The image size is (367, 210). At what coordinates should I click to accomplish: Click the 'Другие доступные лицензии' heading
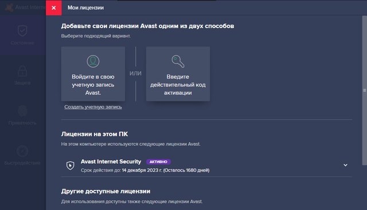pyautogui.click(x=106, y=191)
